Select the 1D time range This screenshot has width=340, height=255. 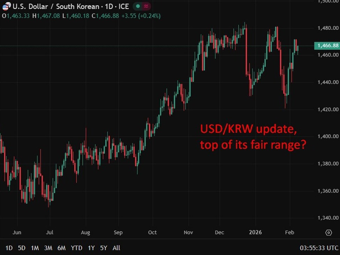[x=9, y=248]
